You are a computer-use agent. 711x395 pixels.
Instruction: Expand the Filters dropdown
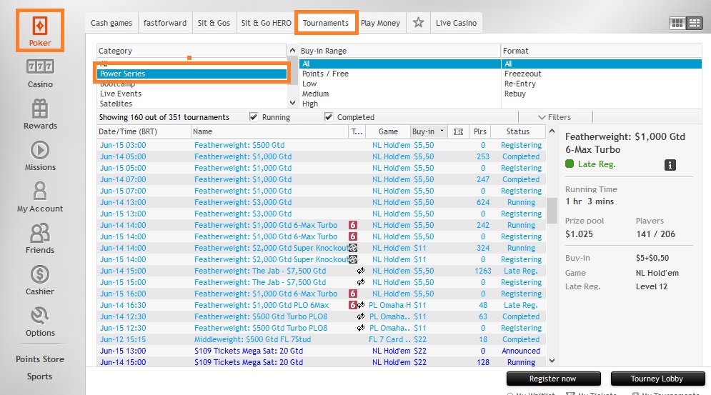555,117
